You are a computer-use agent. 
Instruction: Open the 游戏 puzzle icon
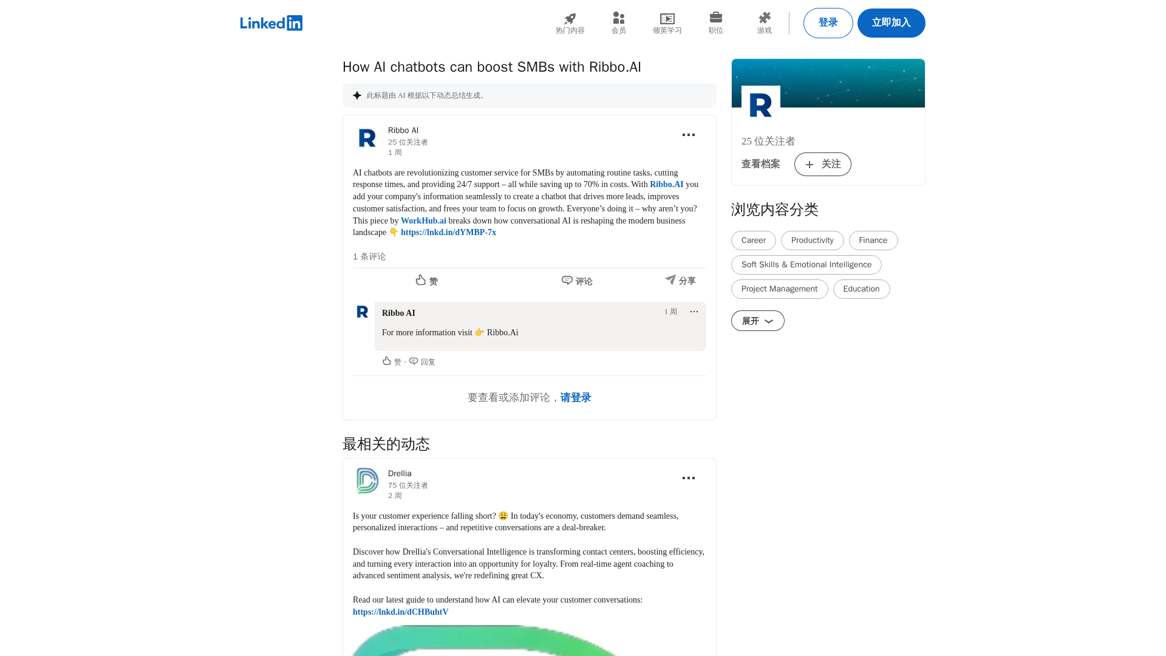tap(764, 18)
